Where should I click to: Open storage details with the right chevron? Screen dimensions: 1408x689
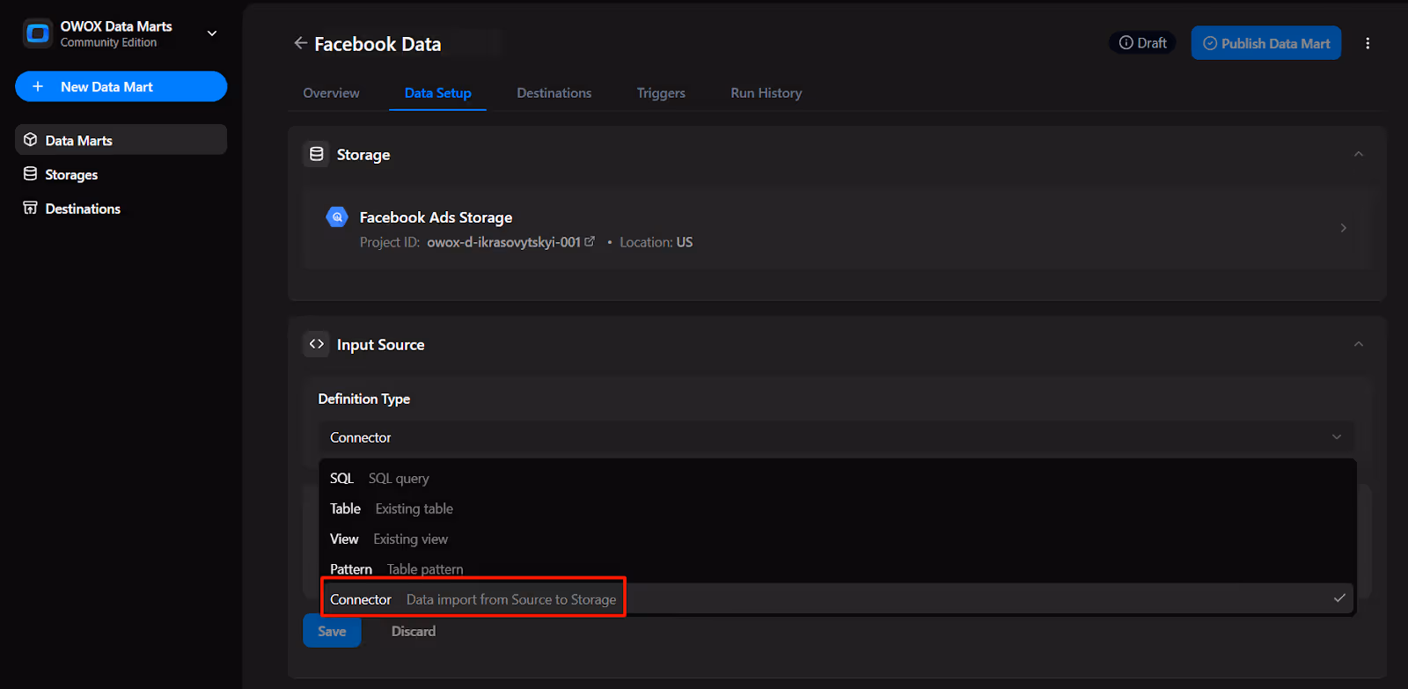click(x=1343, y=228)
